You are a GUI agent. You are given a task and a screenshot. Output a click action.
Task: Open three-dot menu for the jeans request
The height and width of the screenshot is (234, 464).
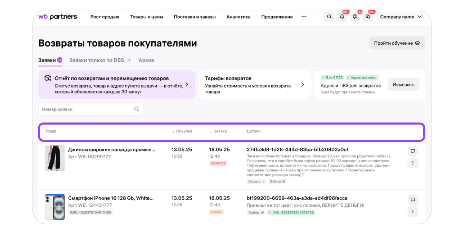413,163
